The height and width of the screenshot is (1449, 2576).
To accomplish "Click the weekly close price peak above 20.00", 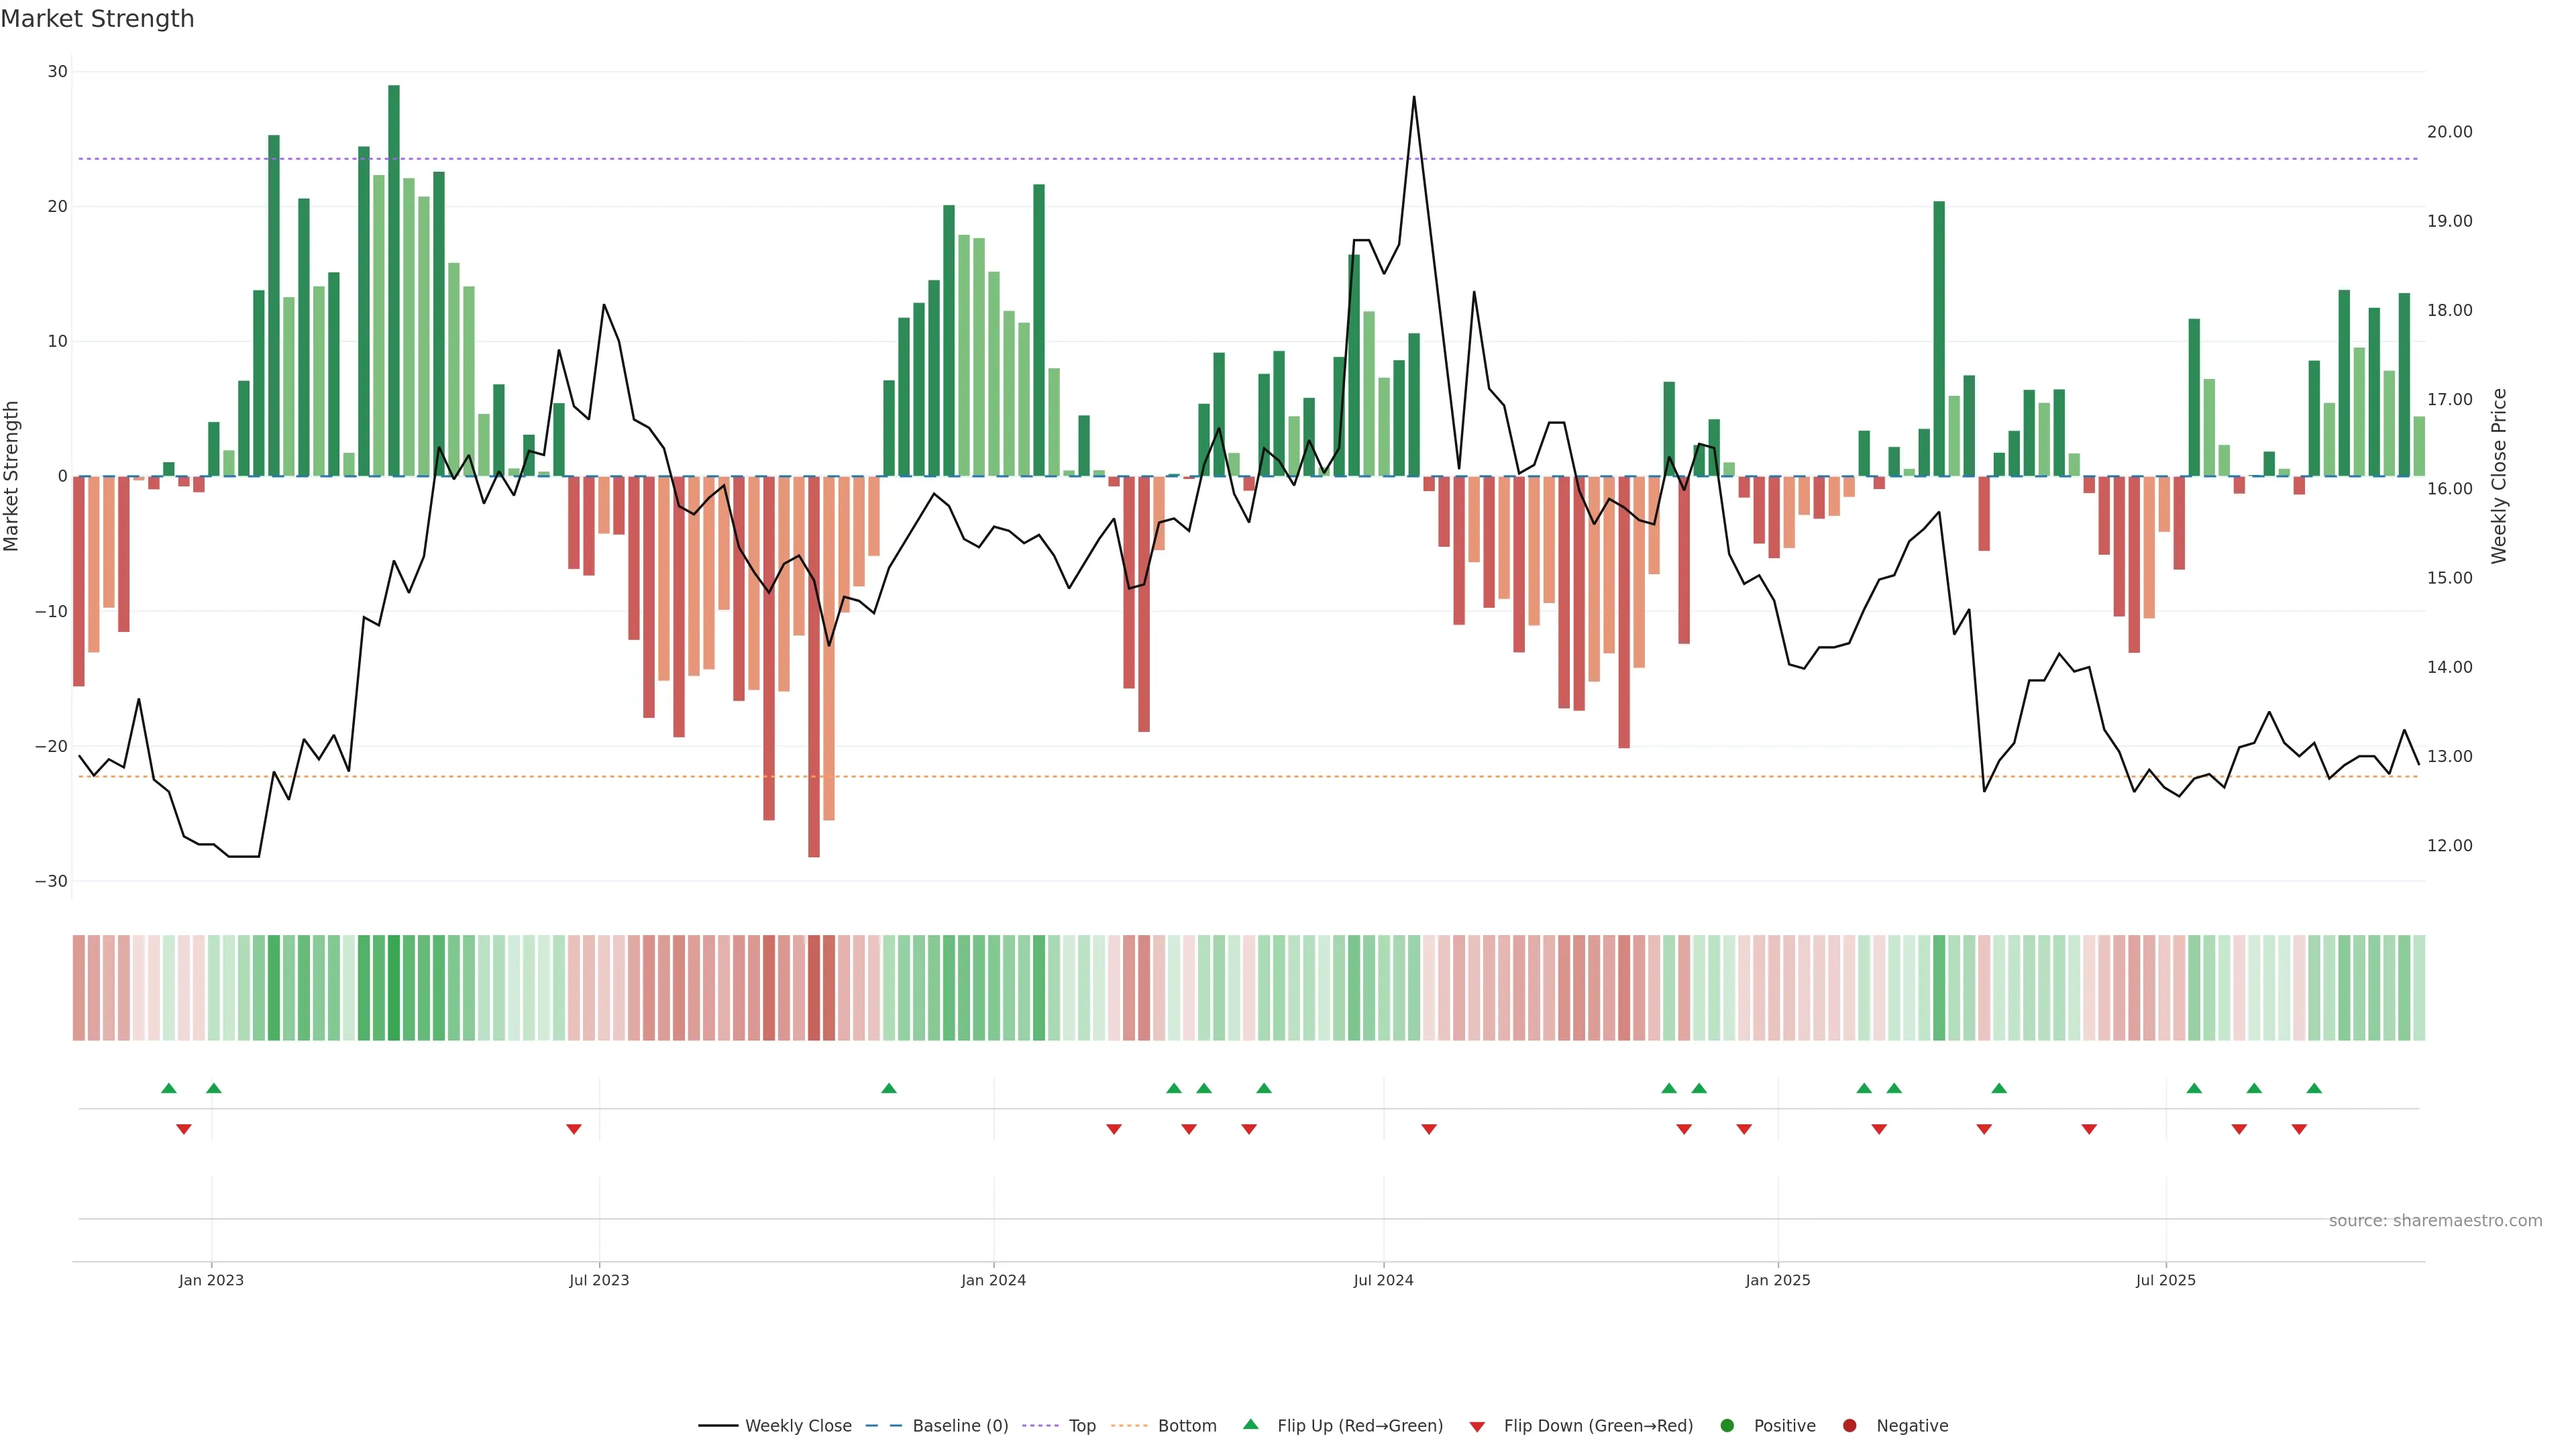I will (x=1414, y=98).
